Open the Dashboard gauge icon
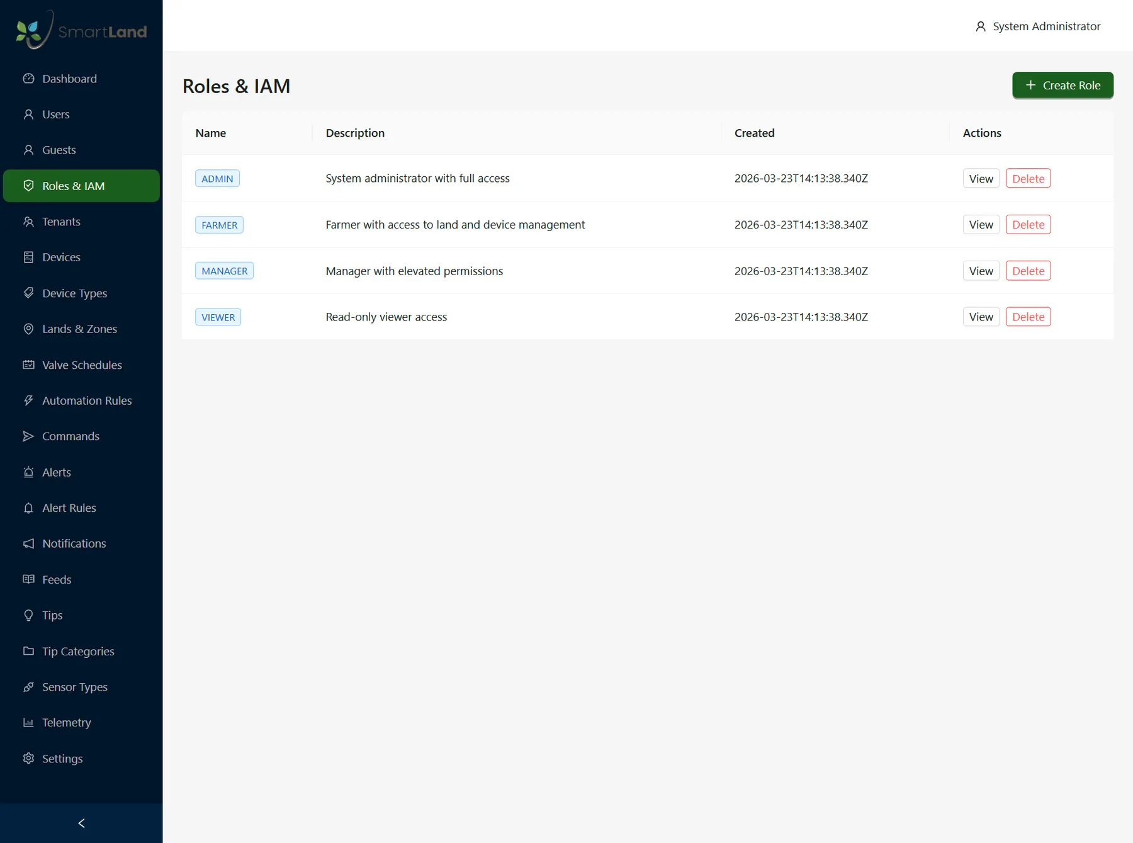 point(28,79)
